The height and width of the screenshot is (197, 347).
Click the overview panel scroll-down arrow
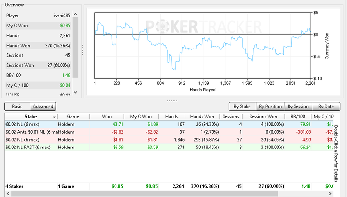pyautogui.click(x=75, y=92)
